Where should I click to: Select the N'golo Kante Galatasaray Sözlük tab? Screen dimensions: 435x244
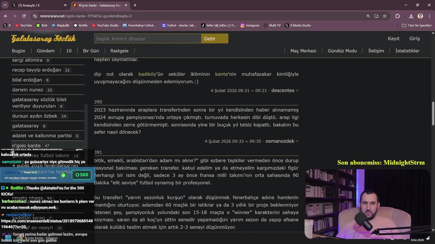(x=101, y=5)
